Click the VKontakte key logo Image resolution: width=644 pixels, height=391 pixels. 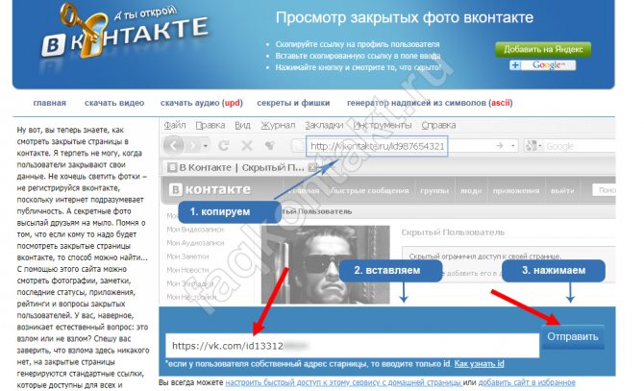pyautogui.click(x=125, y=33)
